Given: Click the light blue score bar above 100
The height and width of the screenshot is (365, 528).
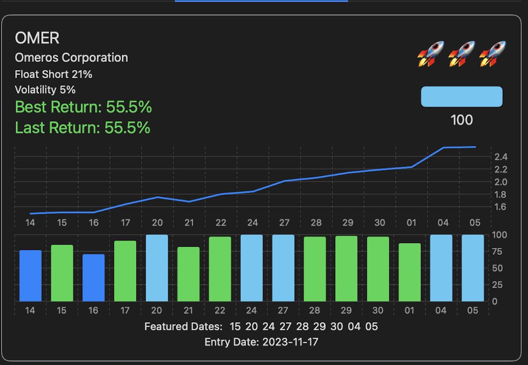Looking at the screenshot, I should coord(461,97).
